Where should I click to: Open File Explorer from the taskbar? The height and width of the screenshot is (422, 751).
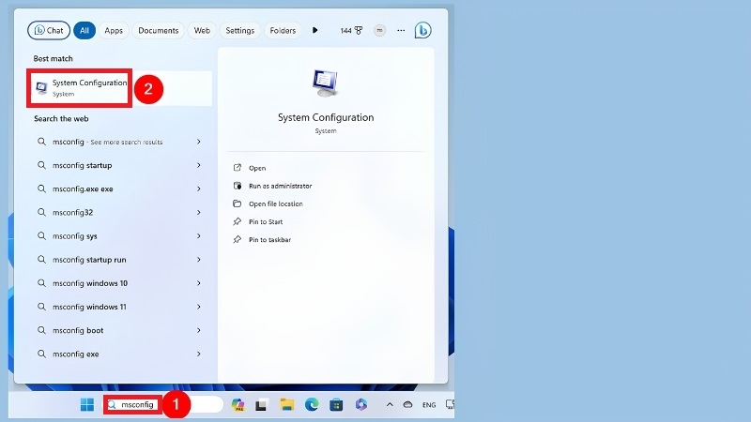(287, 405)
